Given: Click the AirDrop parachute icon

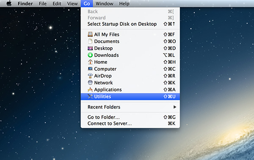Looking at the screenshot, I should (90, 76).
